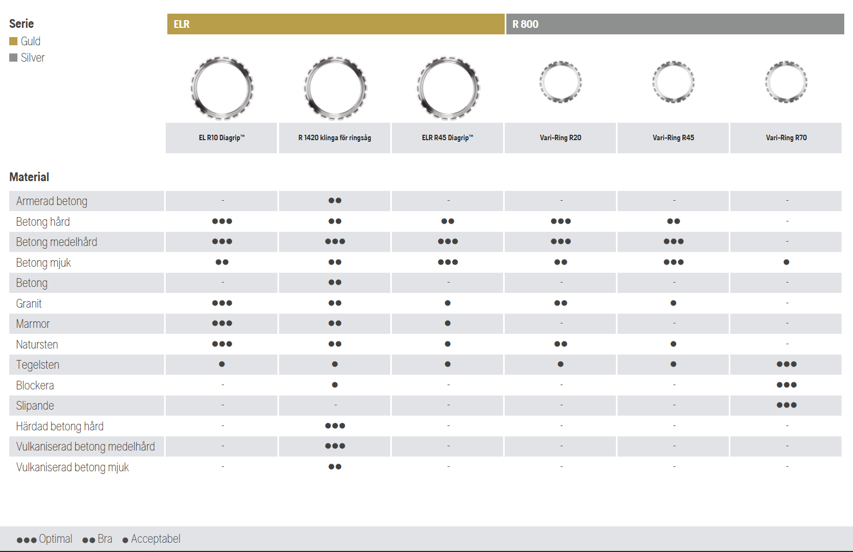Click the R 1420 klinga för ringsåg label
Viewport: 853px width, 552px height.
point(335,138)
